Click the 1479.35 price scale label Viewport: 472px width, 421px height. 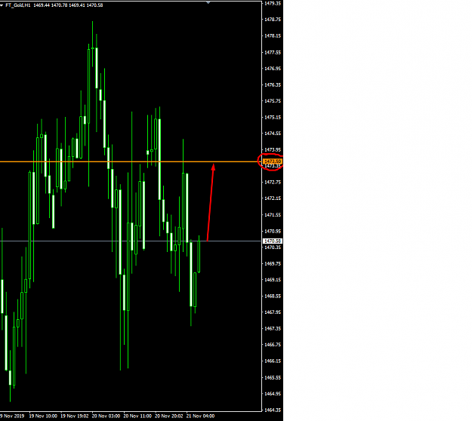pos(273,3)
